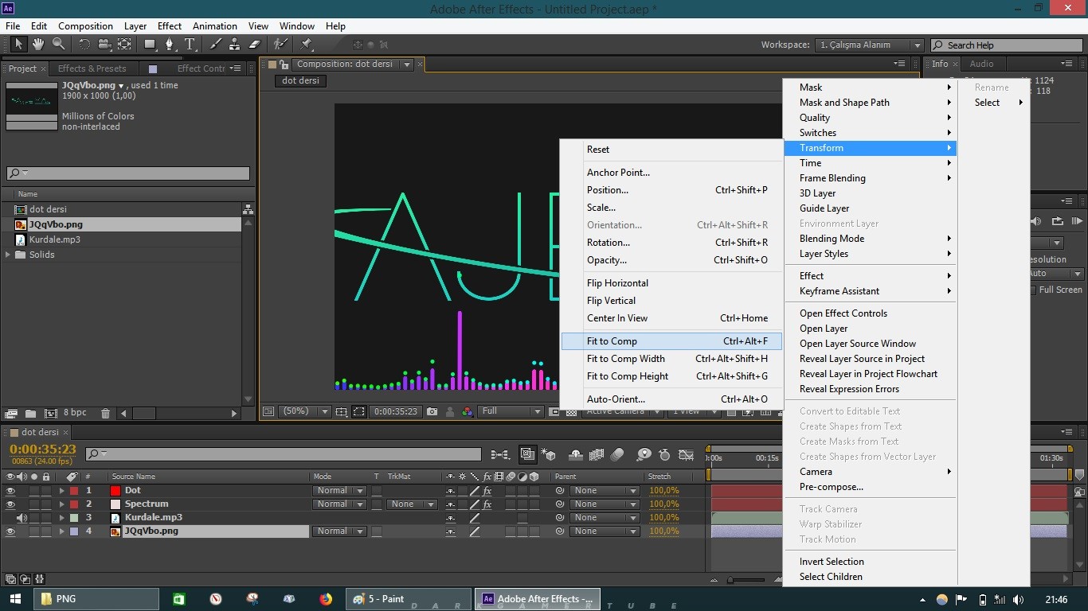
Task: Enable Motion Blur switch in timeline header
Action: 617,454
